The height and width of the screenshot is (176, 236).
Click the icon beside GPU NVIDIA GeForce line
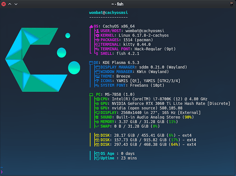click(x=98, y=104)
